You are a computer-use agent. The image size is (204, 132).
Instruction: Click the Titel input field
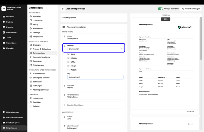point(95,77)
